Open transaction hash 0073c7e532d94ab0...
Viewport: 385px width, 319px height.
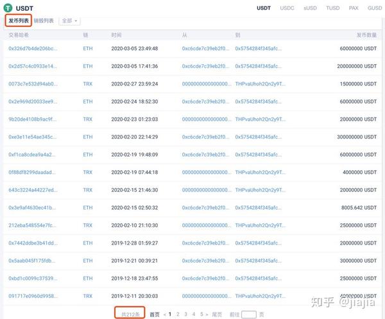tap(33, 84)
